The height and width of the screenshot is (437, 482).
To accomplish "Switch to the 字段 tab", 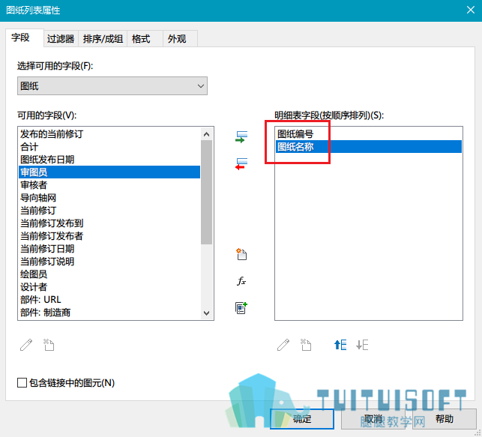I will [x=24, y=38].
